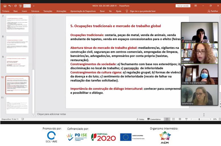Viewport: 221px width, 146px height.
Task: Switch to the Ver tab
Action: 110,11
